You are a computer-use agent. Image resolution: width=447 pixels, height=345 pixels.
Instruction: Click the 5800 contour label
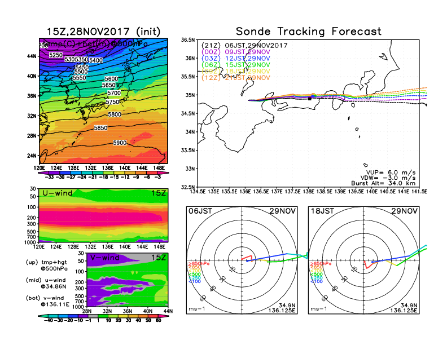(x=115, y=114)
